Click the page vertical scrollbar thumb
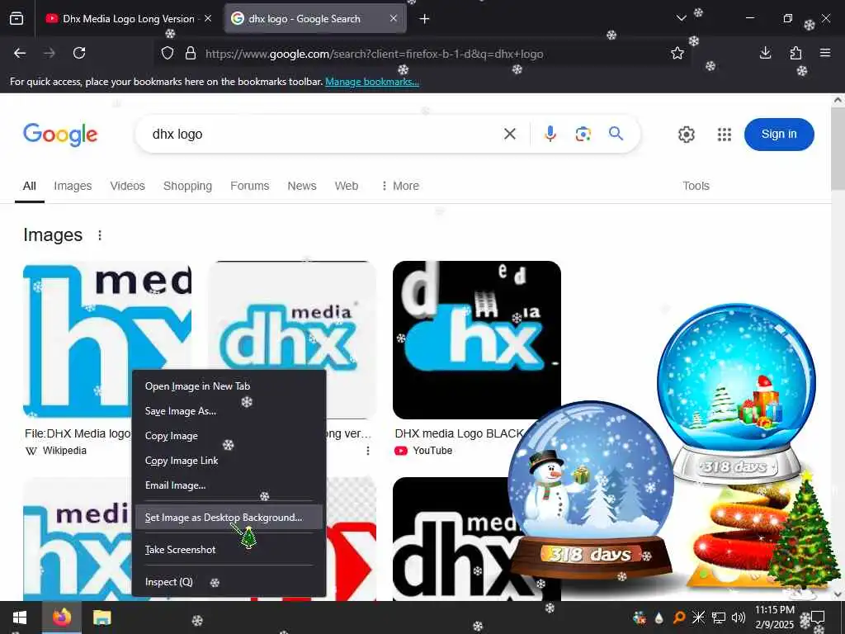 838,147
